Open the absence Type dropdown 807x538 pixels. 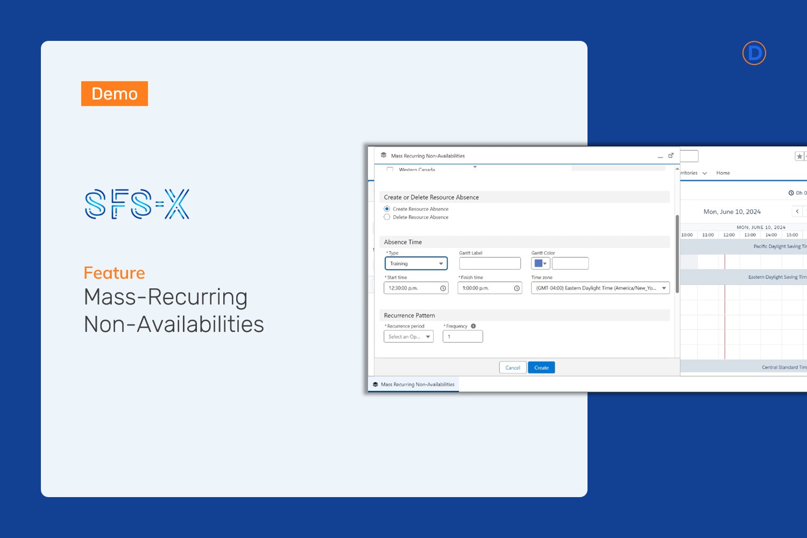click(x=416, y=264)
